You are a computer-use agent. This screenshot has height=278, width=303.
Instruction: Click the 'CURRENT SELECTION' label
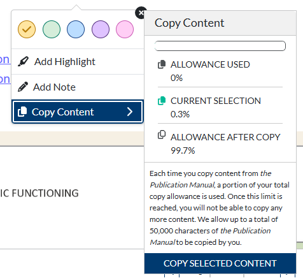(216, 101)
